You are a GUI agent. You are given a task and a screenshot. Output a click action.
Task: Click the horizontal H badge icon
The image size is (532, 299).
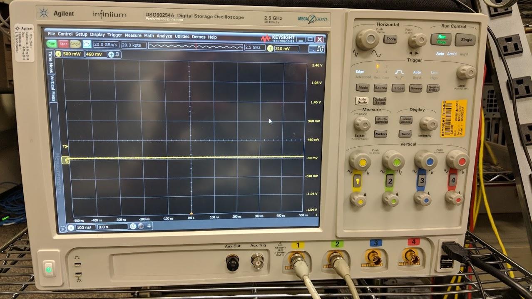[71, 227]
